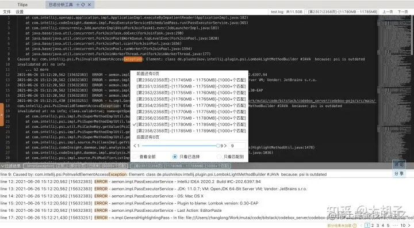Click the [error|exception] filter tag
414x228 pixels.
tap(75, 166)
